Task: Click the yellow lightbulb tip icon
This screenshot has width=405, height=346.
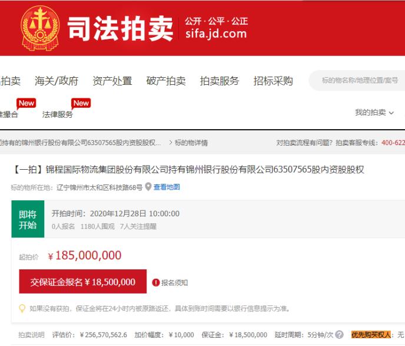Action: click(x=22, y=308)
